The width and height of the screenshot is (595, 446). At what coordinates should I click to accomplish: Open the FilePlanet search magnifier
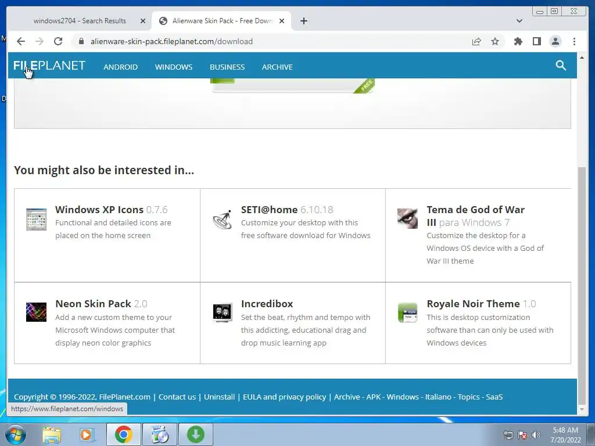tap(561, 66)
